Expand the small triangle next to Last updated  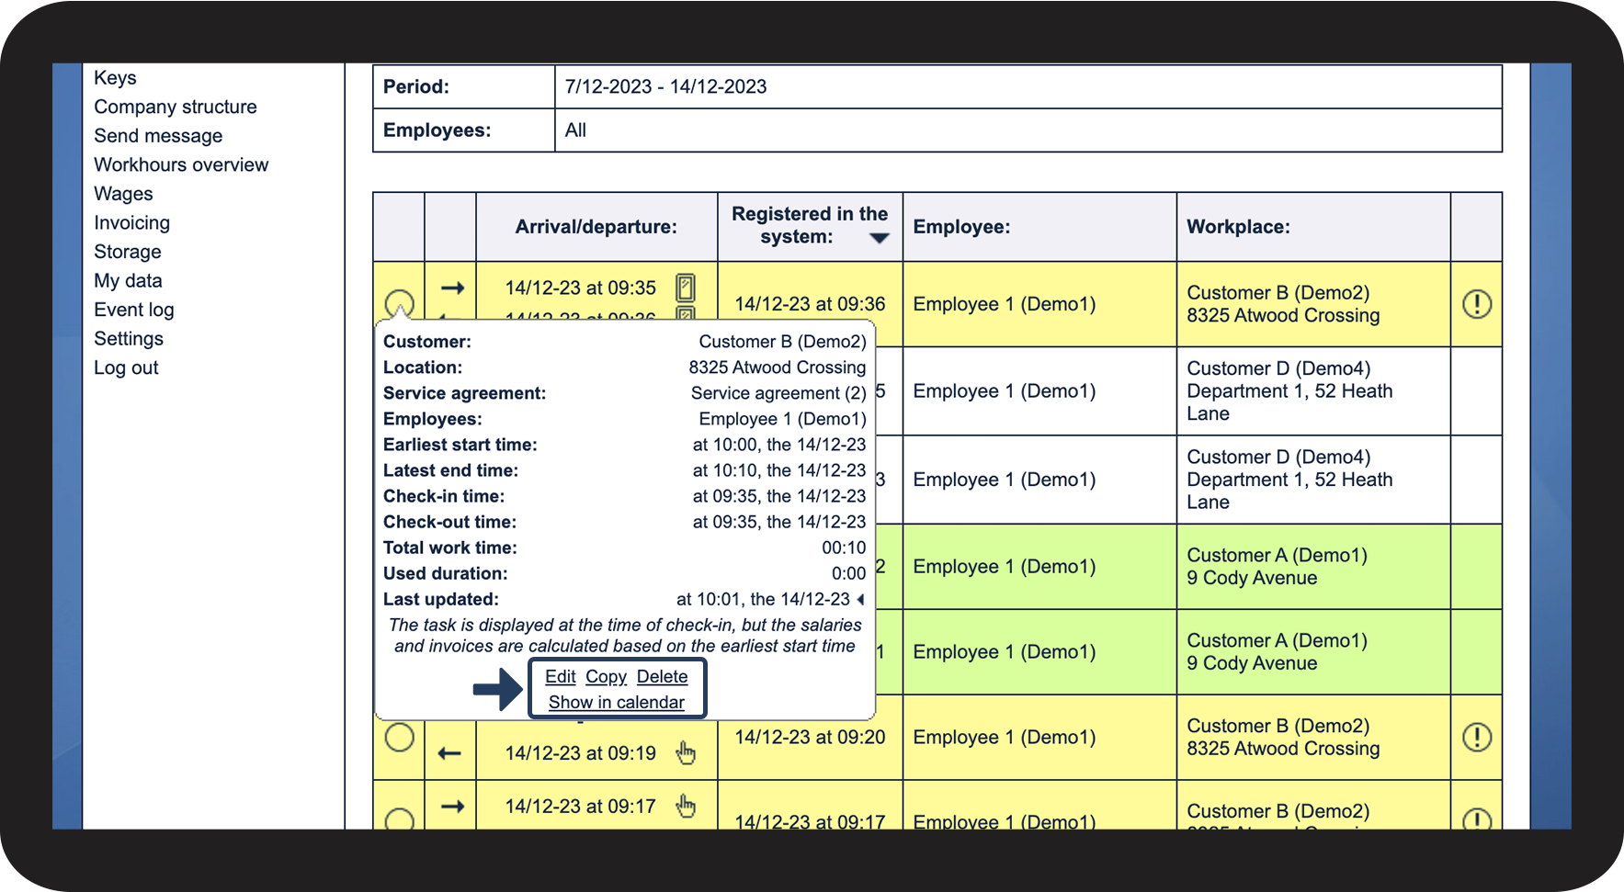pos(861,599)
